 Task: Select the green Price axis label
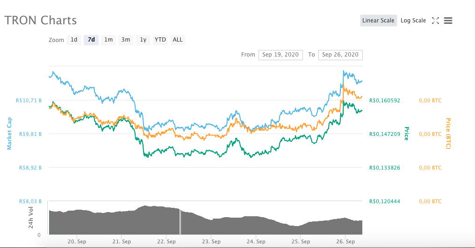407,134
